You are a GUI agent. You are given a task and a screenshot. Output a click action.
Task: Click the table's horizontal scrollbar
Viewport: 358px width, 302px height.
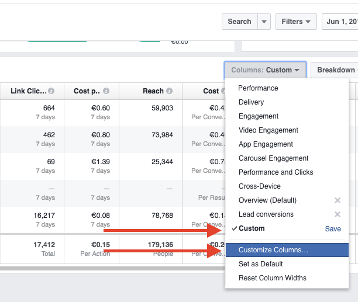coord(112,269)
